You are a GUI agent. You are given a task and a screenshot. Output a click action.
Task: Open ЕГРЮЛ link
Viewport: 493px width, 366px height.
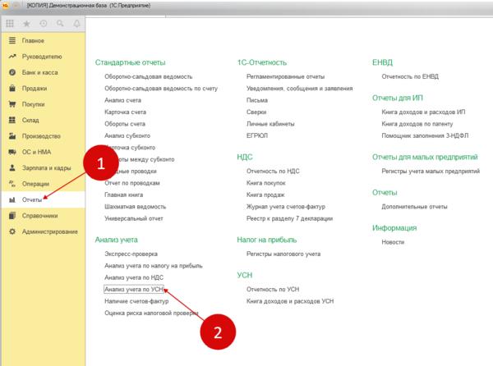tap(257, 135)
